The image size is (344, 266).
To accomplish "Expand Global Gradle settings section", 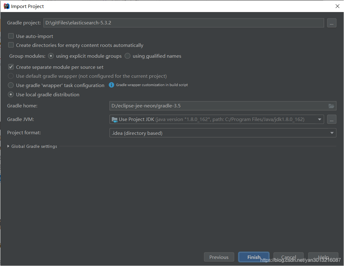I will (x=8, y=146).
